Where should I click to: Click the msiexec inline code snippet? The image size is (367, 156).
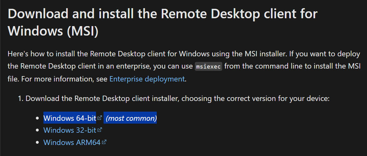(x=209, y=67)
